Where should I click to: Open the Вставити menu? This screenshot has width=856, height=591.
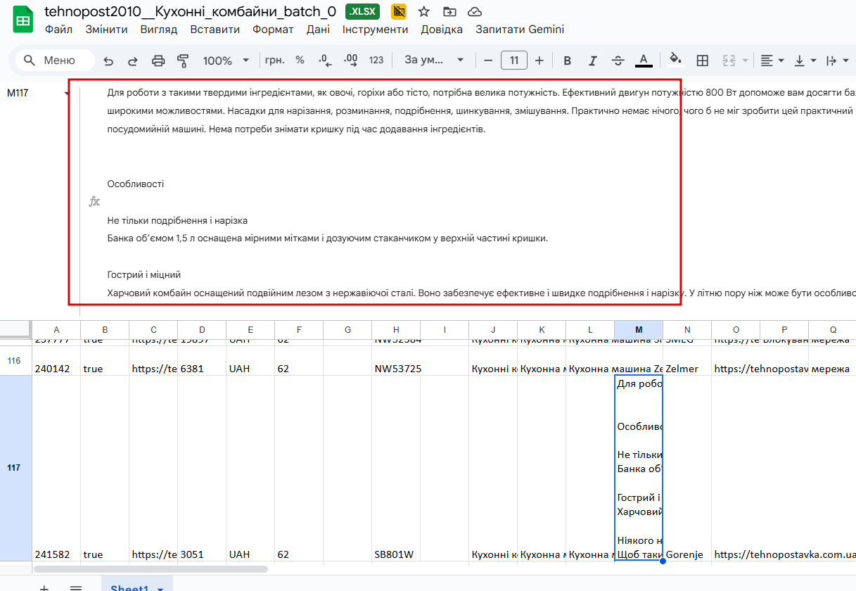click(215, 30)
